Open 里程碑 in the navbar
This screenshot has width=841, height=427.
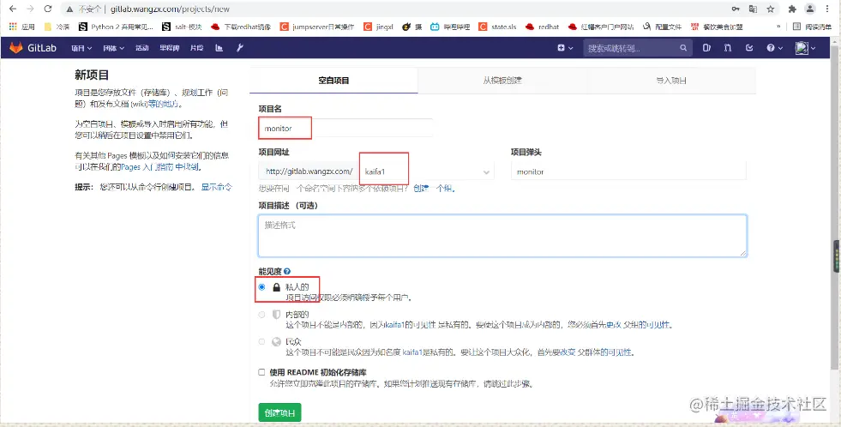click(x=169, y=48)
